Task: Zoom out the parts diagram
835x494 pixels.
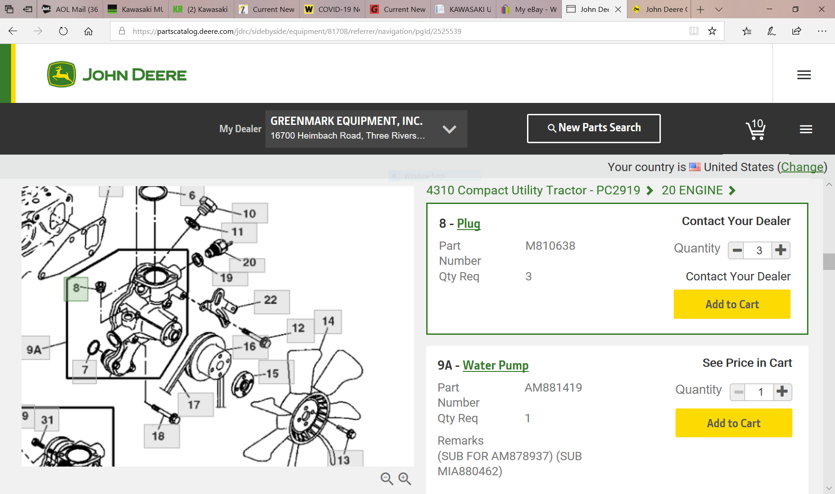Action: (x=387, y=478)
